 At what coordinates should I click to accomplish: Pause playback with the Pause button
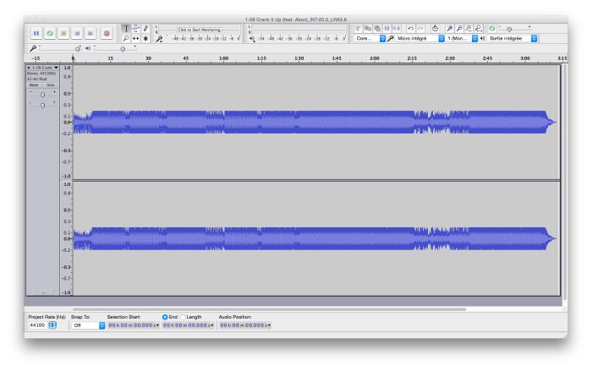[36, 33]
